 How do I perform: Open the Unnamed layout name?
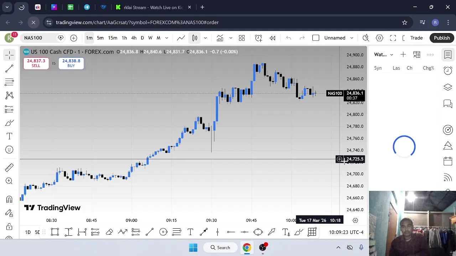(335, 38)
